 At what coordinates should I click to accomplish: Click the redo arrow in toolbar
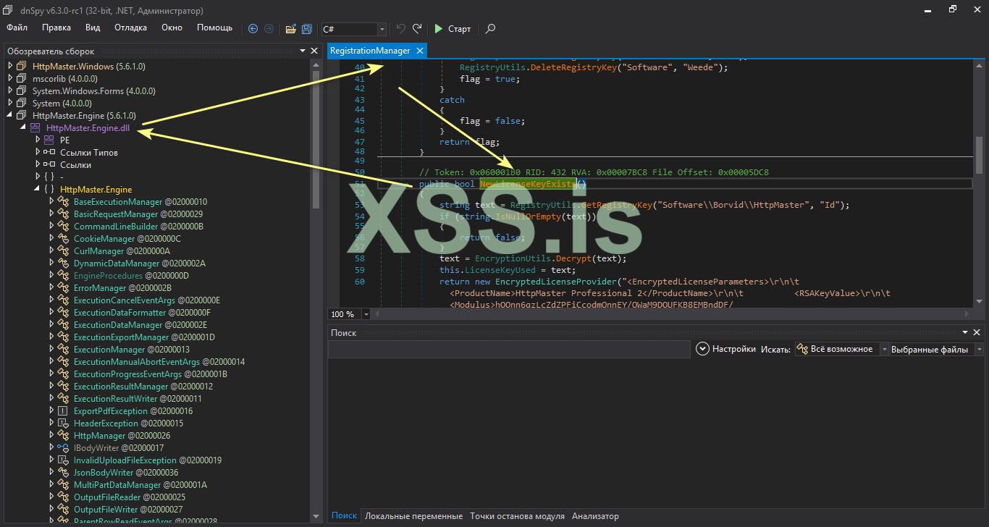click(417, 29)
